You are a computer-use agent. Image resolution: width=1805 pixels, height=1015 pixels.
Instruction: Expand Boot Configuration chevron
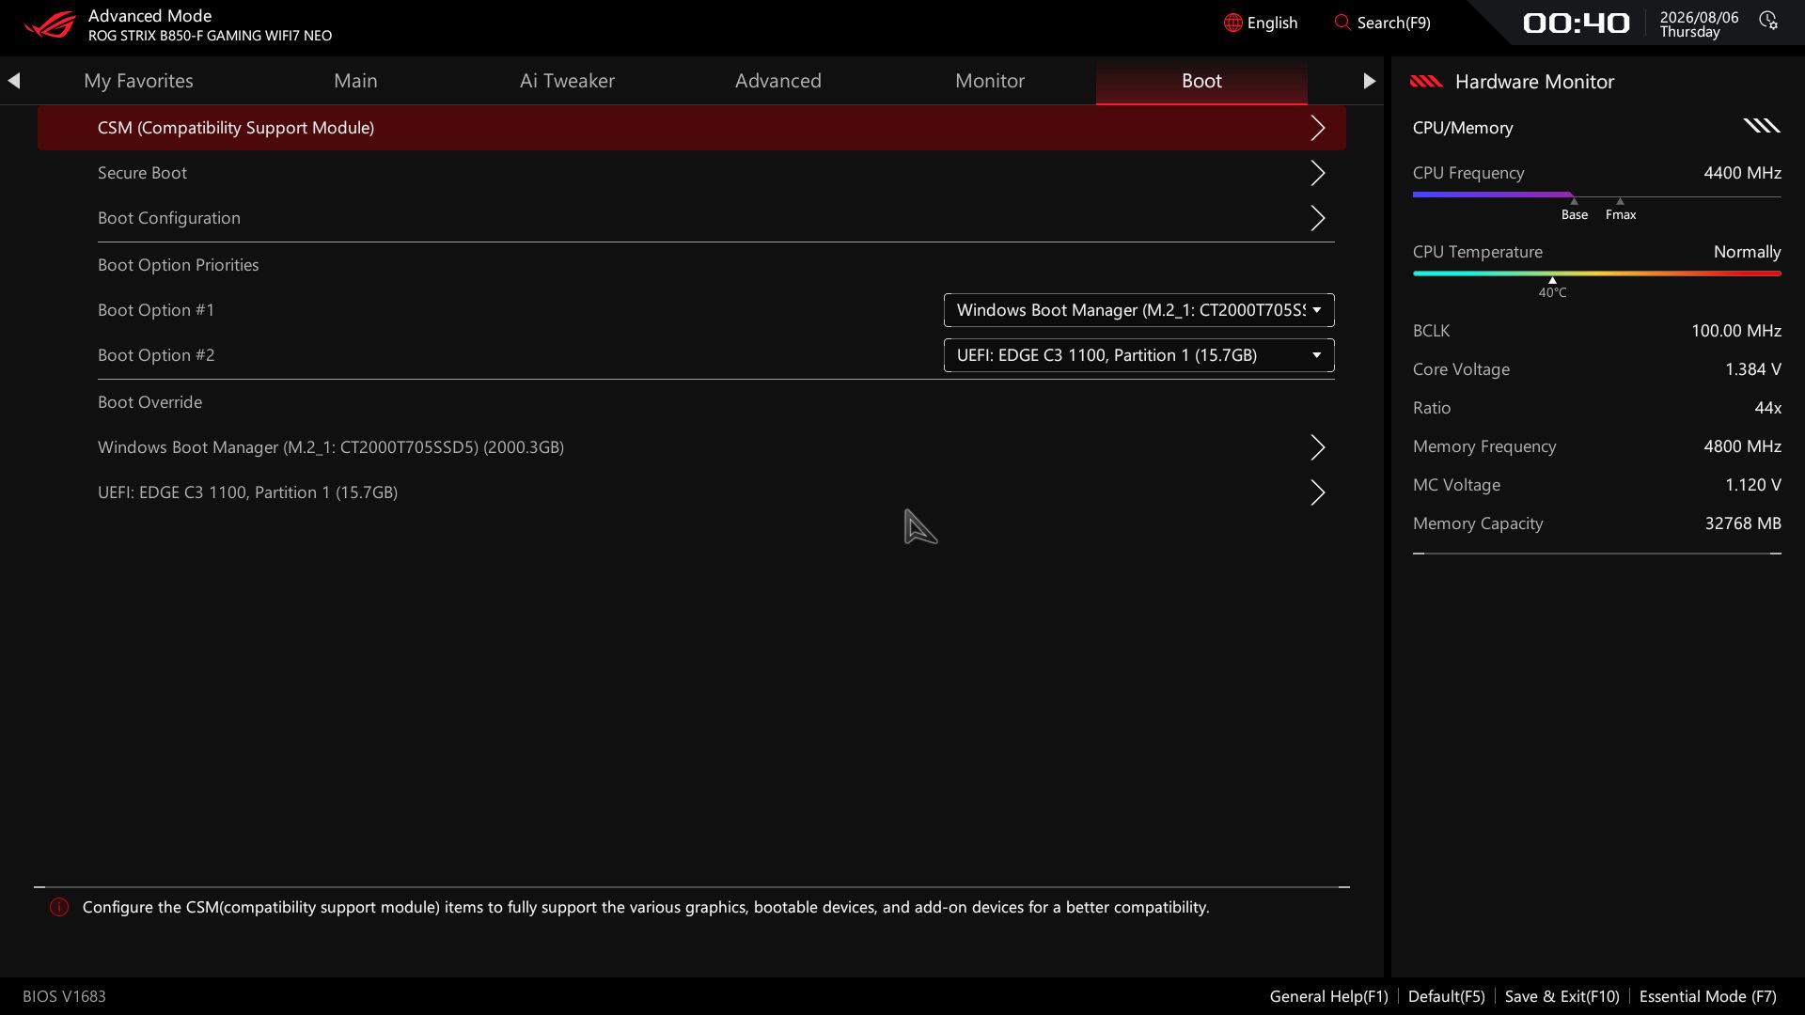1317,218
